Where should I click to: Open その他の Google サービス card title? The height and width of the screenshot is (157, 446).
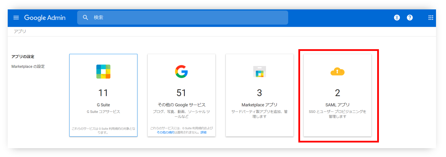(181, 105)
